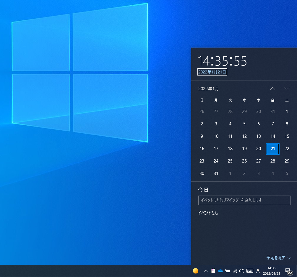This screenshot has height=277, width=297.
Task: Select January 14 in the calendar
Action: [x=273, y=136]
